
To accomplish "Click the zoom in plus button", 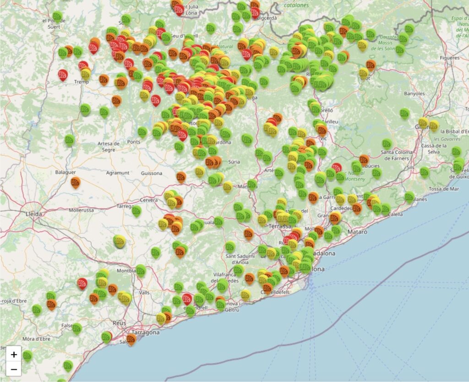I will (14, 354).
